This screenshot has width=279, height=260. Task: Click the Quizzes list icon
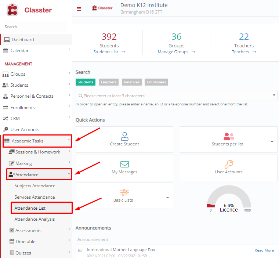point(12,253)
